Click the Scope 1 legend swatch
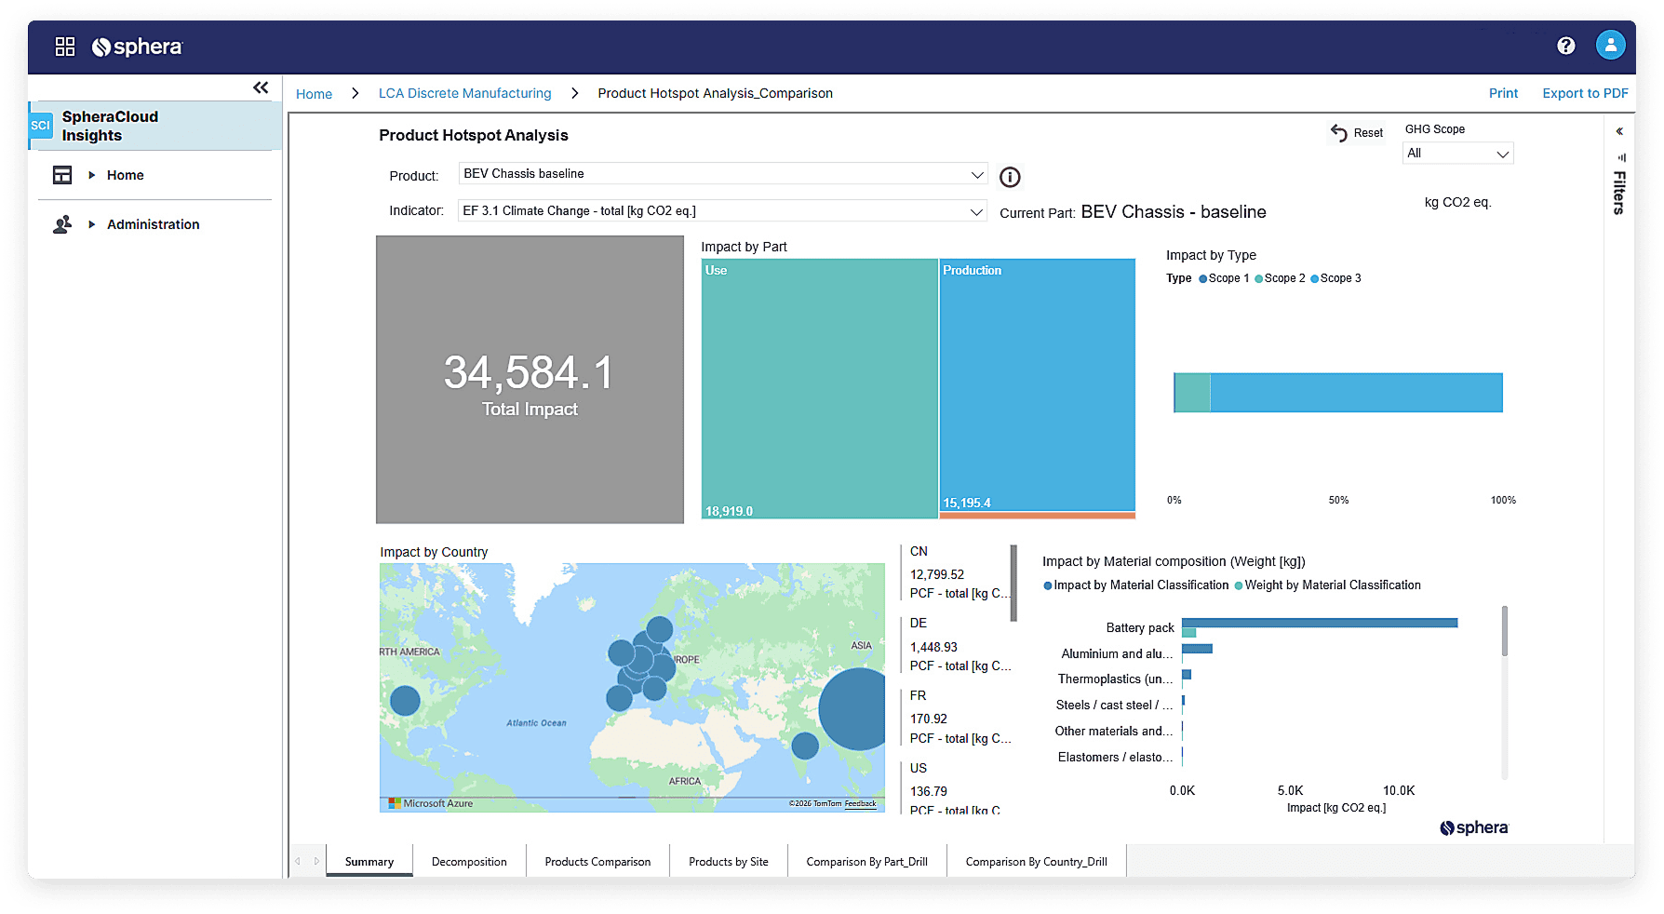The image size is (1664, 914). [1202, 278]
